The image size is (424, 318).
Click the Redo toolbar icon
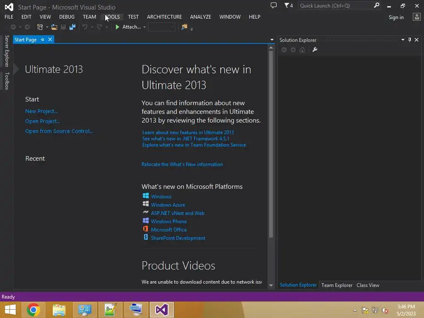point(99,27)
